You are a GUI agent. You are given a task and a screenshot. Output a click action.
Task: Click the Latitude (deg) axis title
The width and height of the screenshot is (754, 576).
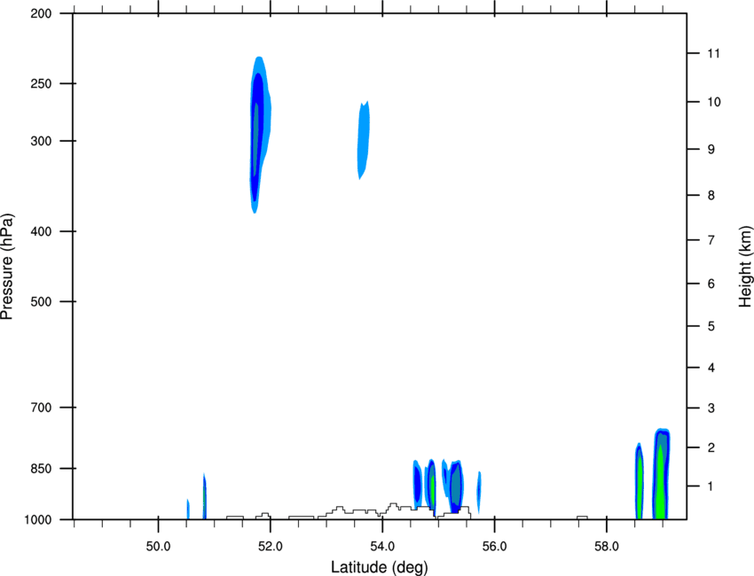(379, 567)
